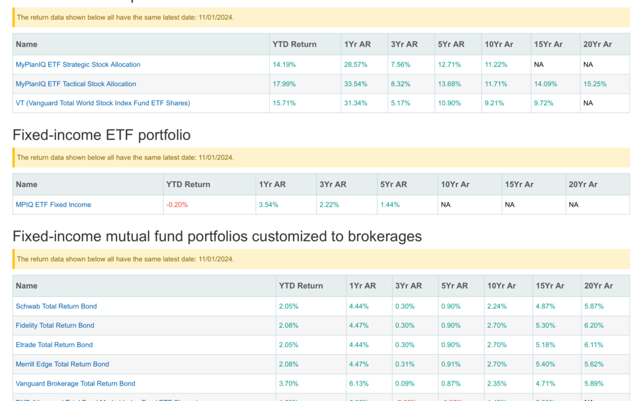
Task: Click MPIQ ETF Fixed Income YTD value -0.20%
Action: (x=177, y=204)
